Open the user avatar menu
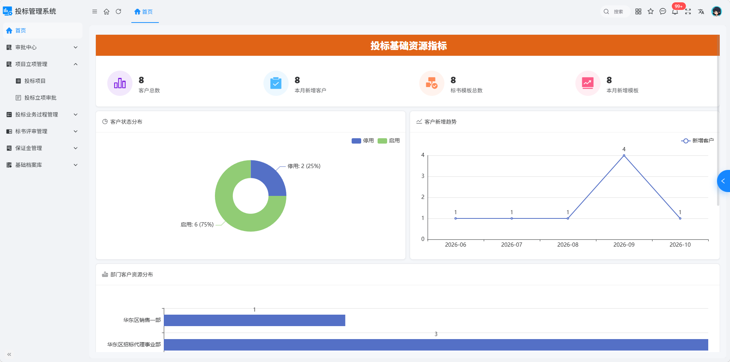 pyautogui.click(x=717, y=11)
